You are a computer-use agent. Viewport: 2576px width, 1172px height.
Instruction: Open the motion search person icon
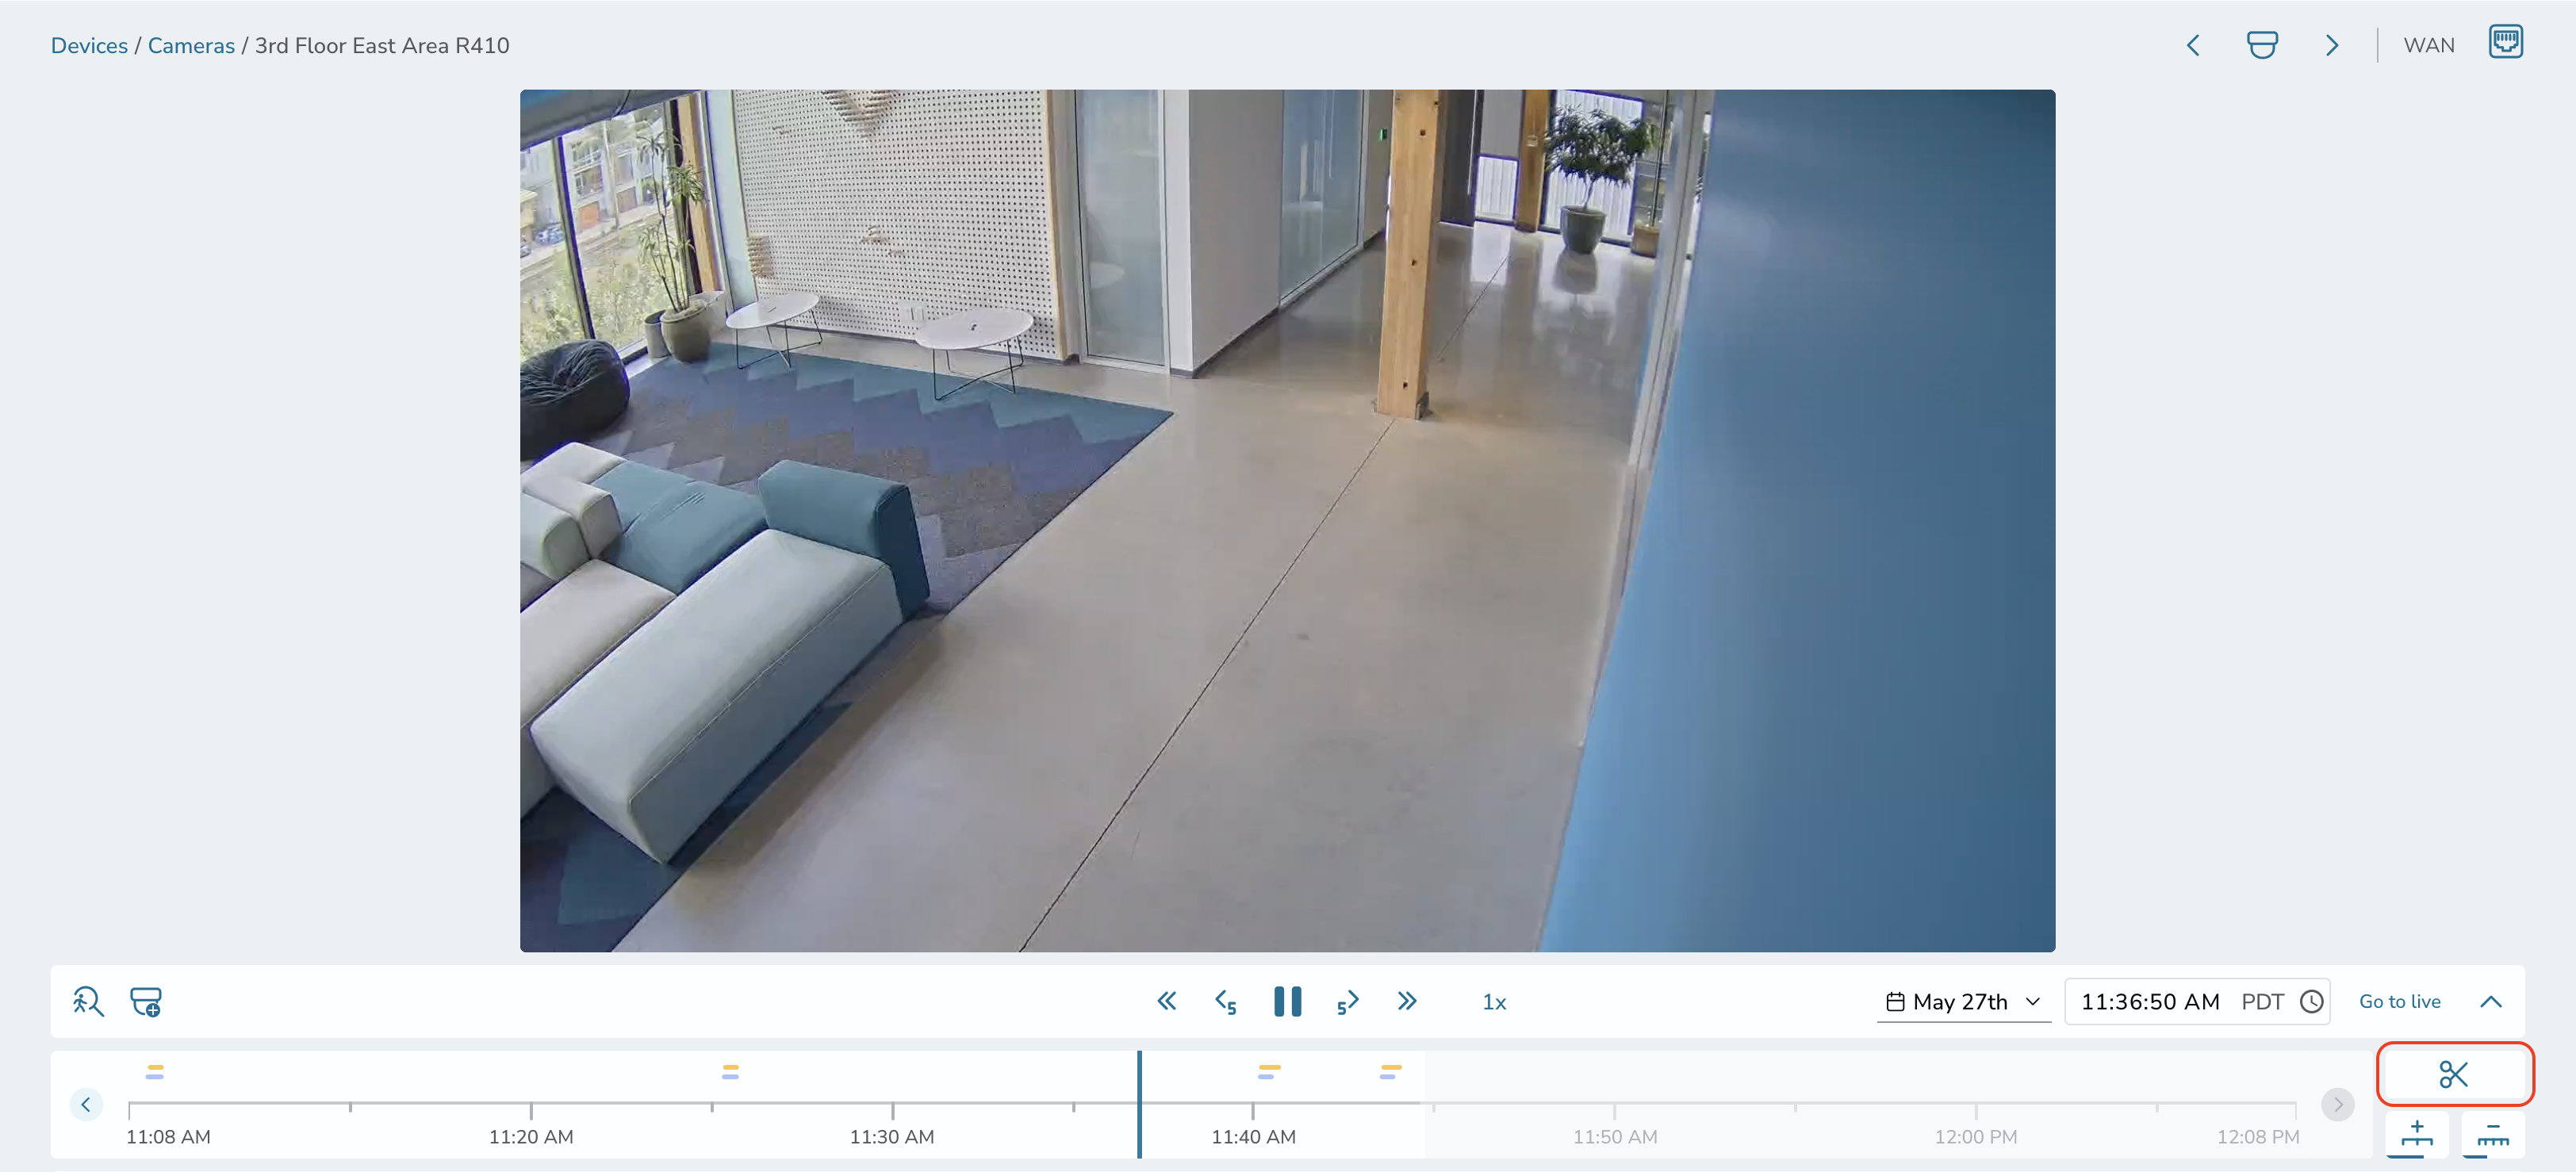point(88,1001)
